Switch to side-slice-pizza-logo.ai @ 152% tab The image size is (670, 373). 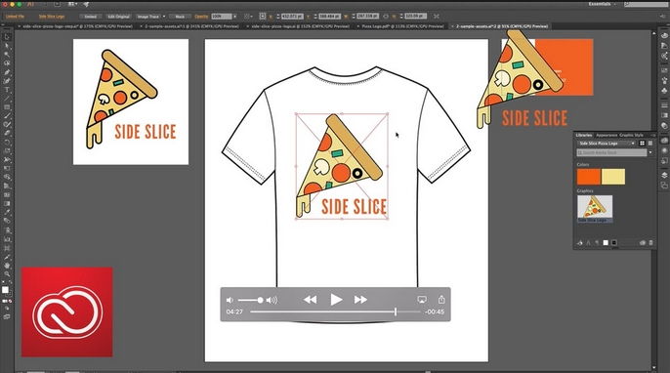(300, 26)
